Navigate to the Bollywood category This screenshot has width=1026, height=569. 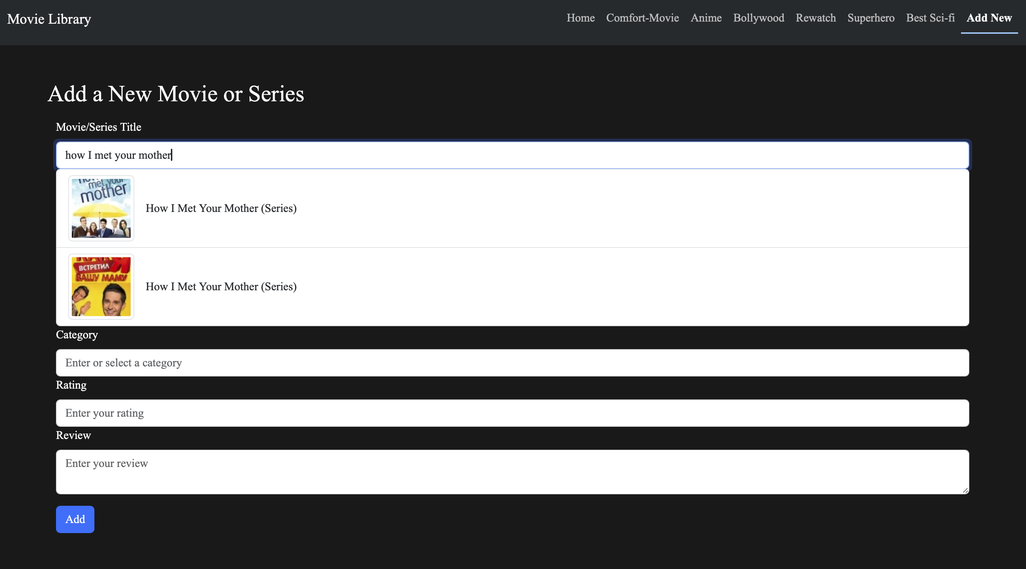[x=758, y=18]
